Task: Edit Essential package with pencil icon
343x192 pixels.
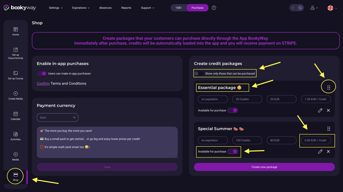Action: 320,110
